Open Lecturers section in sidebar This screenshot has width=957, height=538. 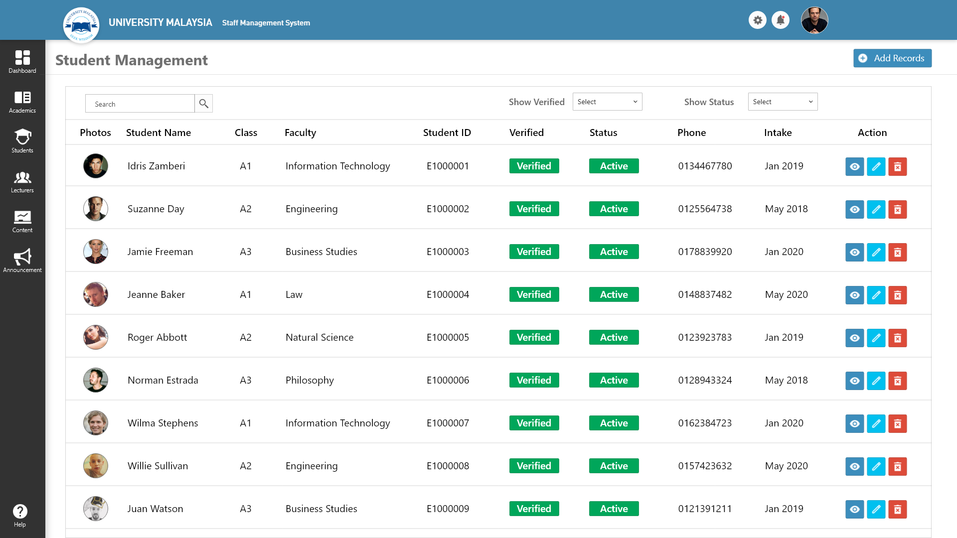click(x=22, y=181)
